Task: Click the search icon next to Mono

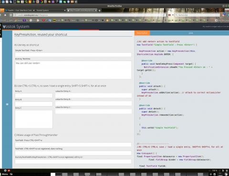Action: pyautogui.click(x=11, y=174)
